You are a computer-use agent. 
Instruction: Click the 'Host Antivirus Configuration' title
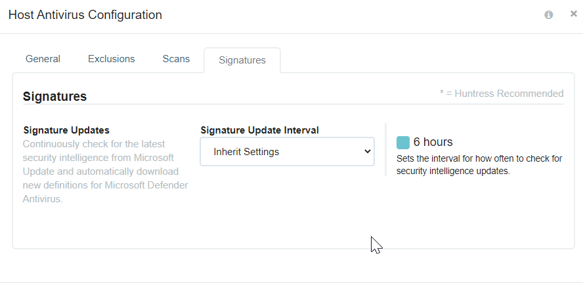tap(85, 15)
